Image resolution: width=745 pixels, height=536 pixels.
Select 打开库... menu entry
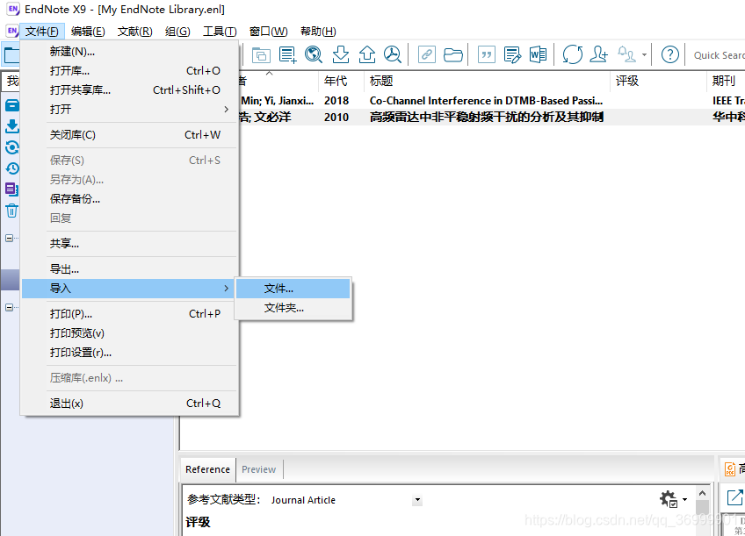click(x=129, y=71)
